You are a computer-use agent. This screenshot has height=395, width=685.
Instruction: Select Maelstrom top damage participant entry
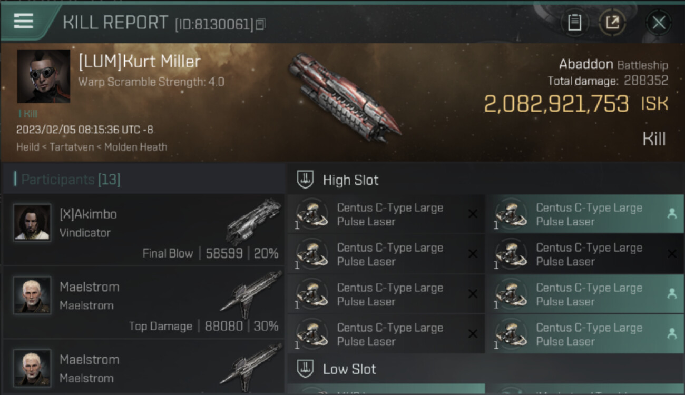click(x=143, y=302)
